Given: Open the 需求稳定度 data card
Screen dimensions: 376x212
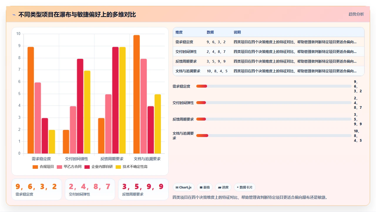Looking at the screenshot, I should 37,189.
